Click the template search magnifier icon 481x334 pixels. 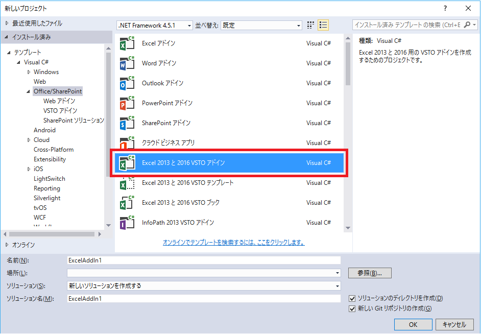(467, 25)
